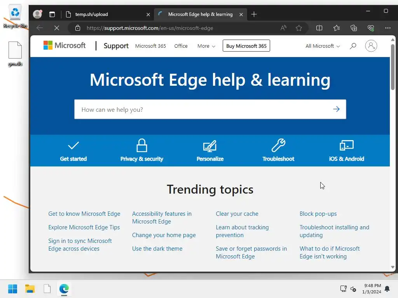Click the back navigation arrow

[40, 28]
